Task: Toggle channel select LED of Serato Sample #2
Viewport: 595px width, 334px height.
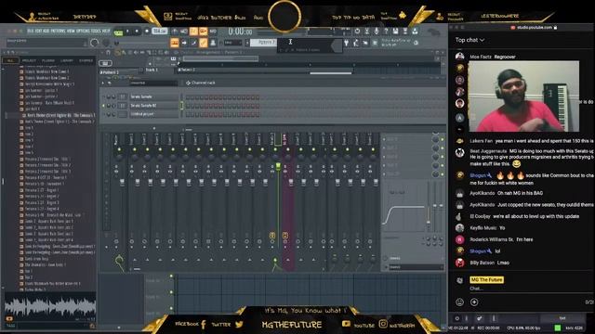Action: pos(181,106)
